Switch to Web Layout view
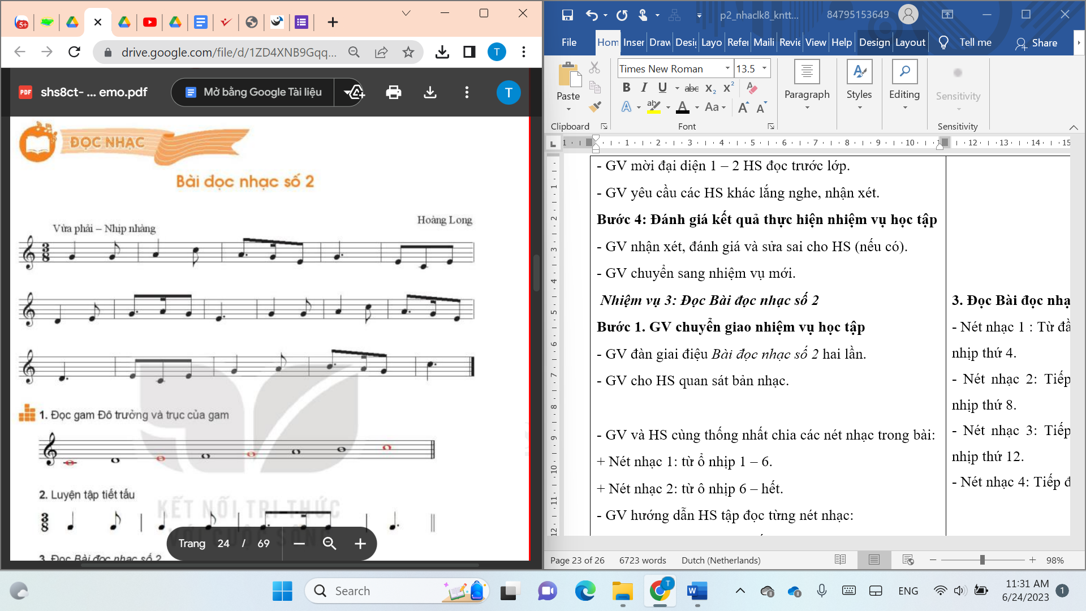1086x611 pixels. pyautogui.click(x=908, y=560)
